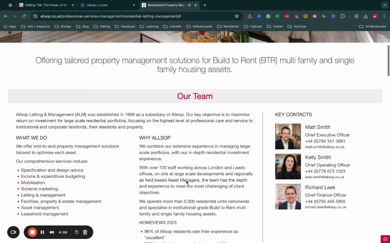Open Richard Leek's profile name
Viewport: 390px width, 243px height.
[x=320, y=187]
